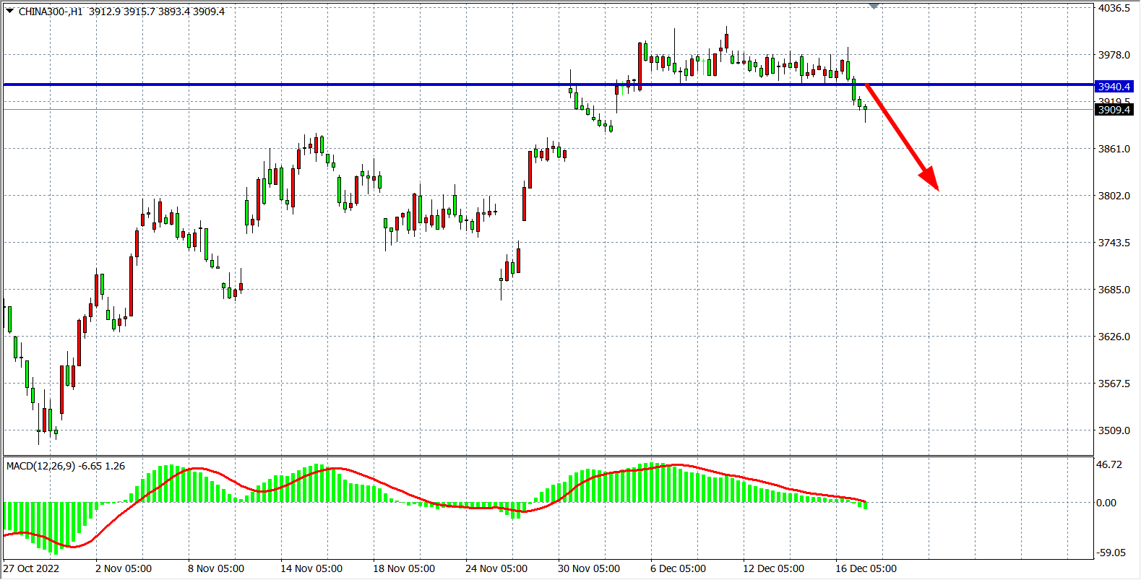
Task: Click the CHINA300-,H1 symbol title text
Action: click(51, 12)
